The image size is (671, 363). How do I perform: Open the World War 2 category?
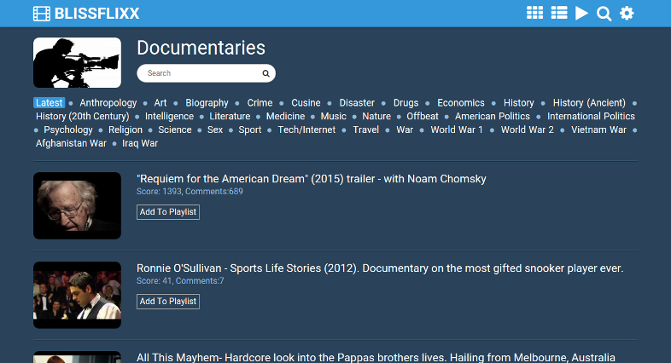[528, 130]
